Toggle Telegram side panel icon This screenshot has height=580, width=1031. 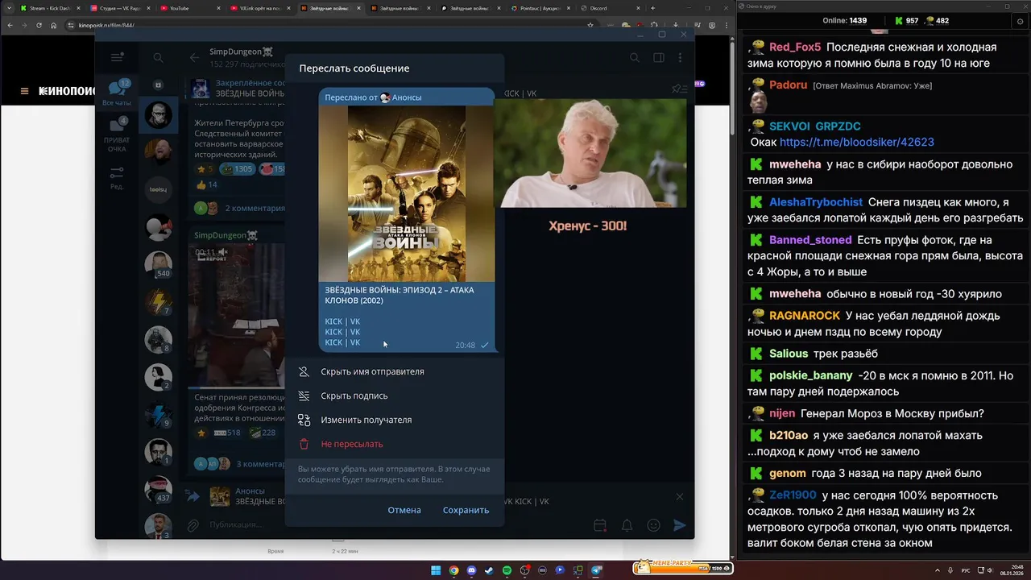(x=659, y=57)
